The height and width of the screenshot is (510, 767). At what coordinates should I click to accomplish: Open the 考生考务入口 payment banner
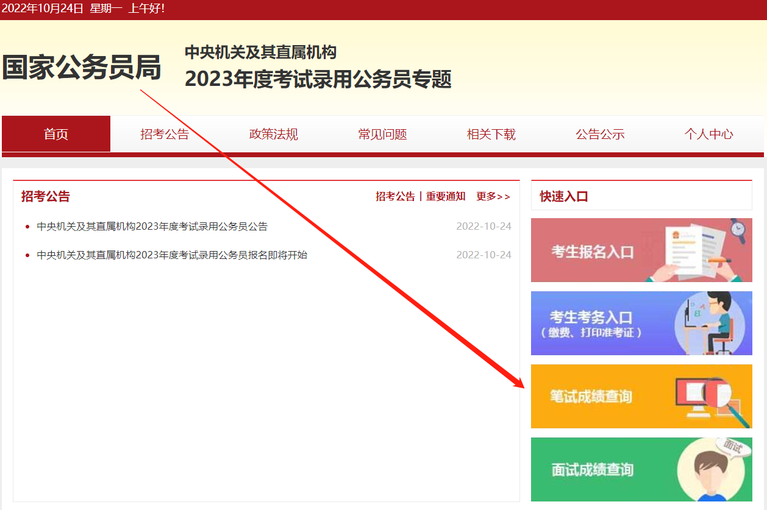click(641, 323)
